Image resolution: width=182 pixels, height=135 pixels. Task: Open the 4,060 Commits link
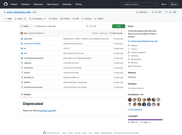(116, 33)
